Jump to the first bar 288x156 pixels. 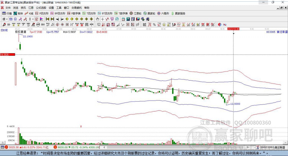[47, 19]
